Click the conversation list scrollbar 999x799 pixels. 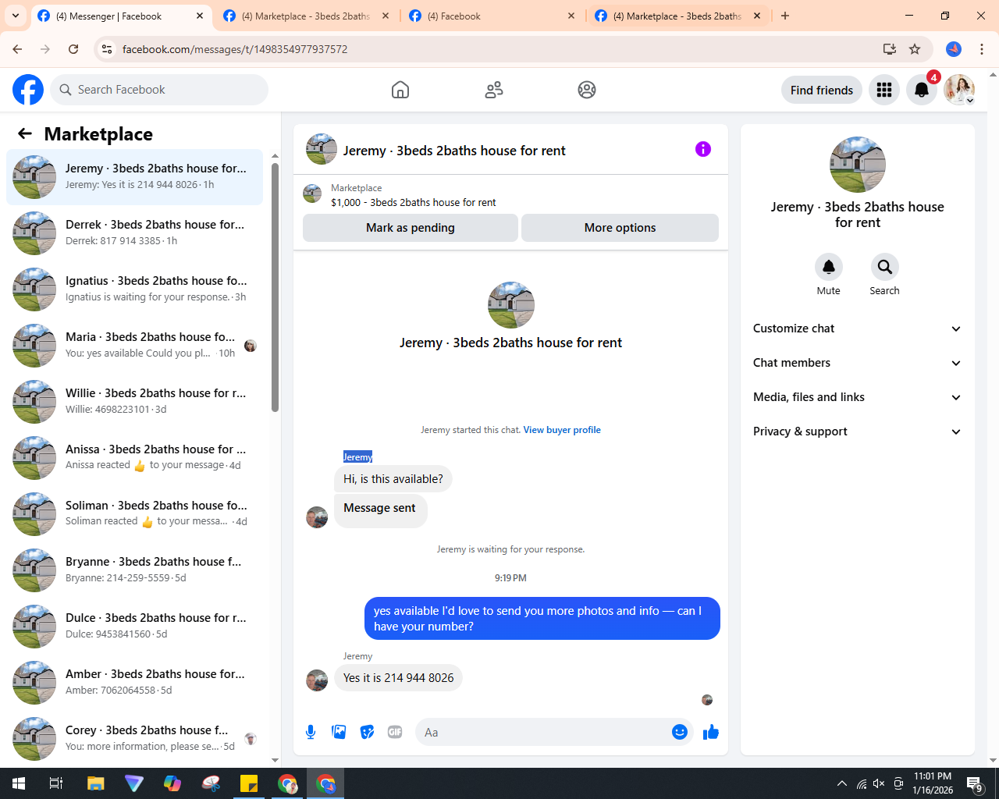pyautogui.click(x=275, y=287)
